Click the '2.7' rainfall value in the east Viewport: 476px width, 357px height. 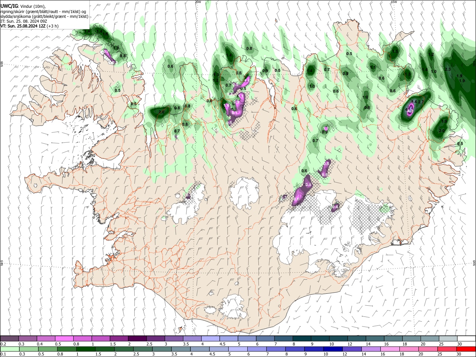pos(421,102)
